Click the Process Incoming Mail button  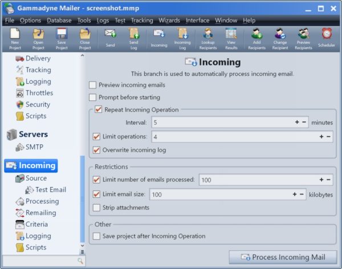pyautogui.click(x=283, y=257)
